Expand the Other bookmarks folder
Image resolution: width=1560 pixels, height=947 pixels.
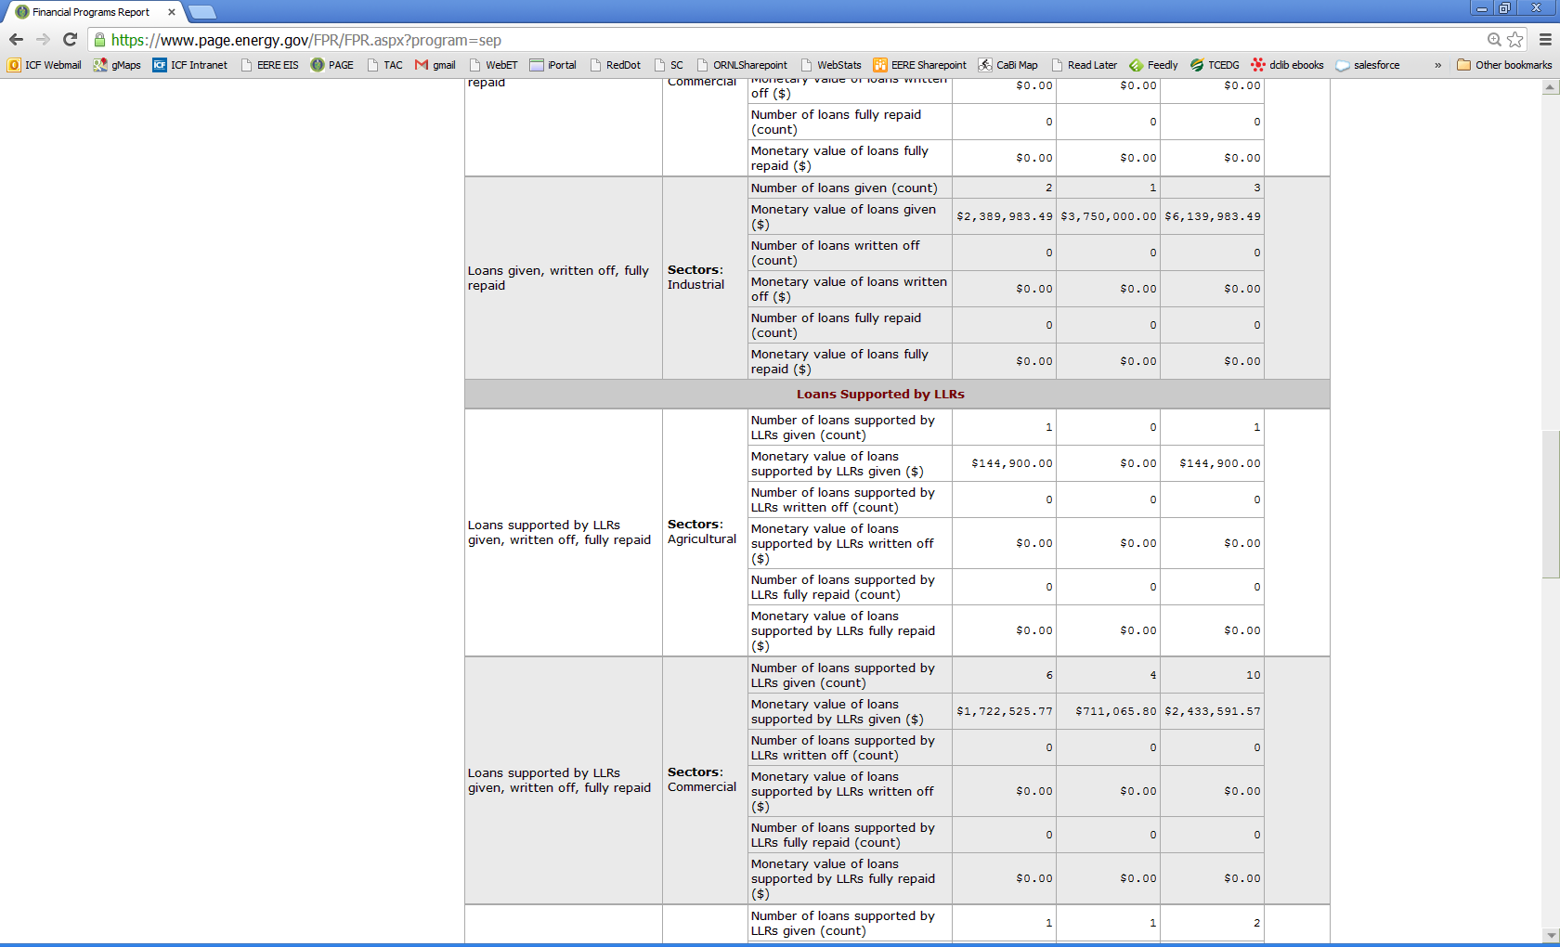pos(1504,65)
